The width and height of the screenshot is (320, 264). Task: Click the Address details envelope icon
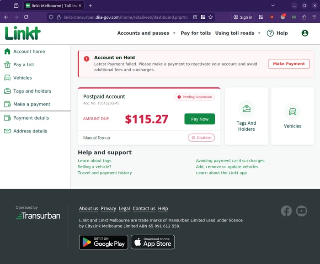7,131
